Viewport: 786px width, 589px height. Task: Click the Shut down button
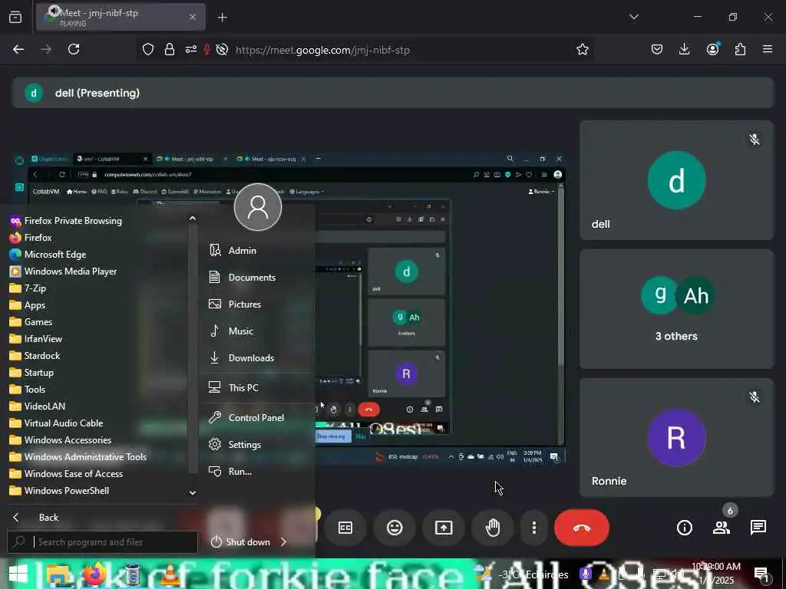(x=241, y=542)
